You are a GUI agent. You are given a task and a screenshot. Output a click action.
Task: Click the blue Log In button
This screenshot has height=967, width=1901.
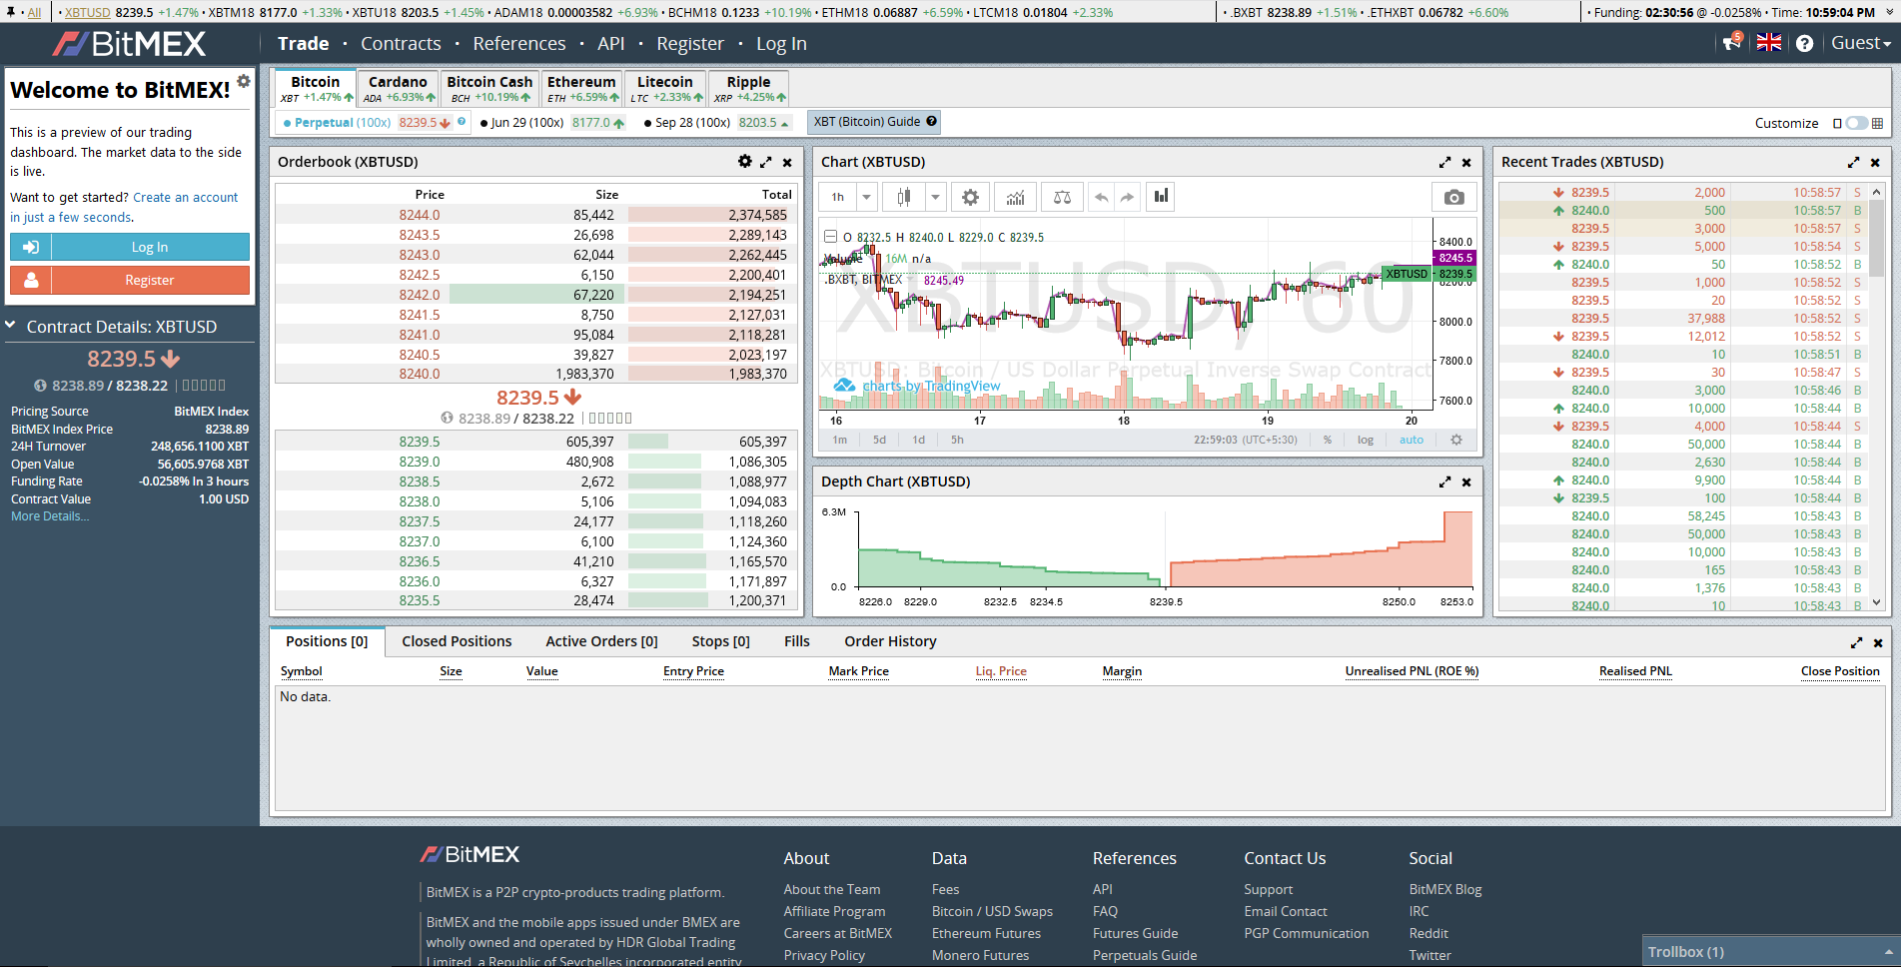tap(130, 247)
